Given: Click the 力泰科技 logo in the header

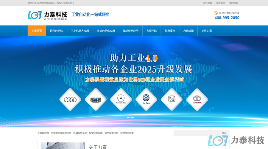Looking at the screenshot, I should [48, 15].
